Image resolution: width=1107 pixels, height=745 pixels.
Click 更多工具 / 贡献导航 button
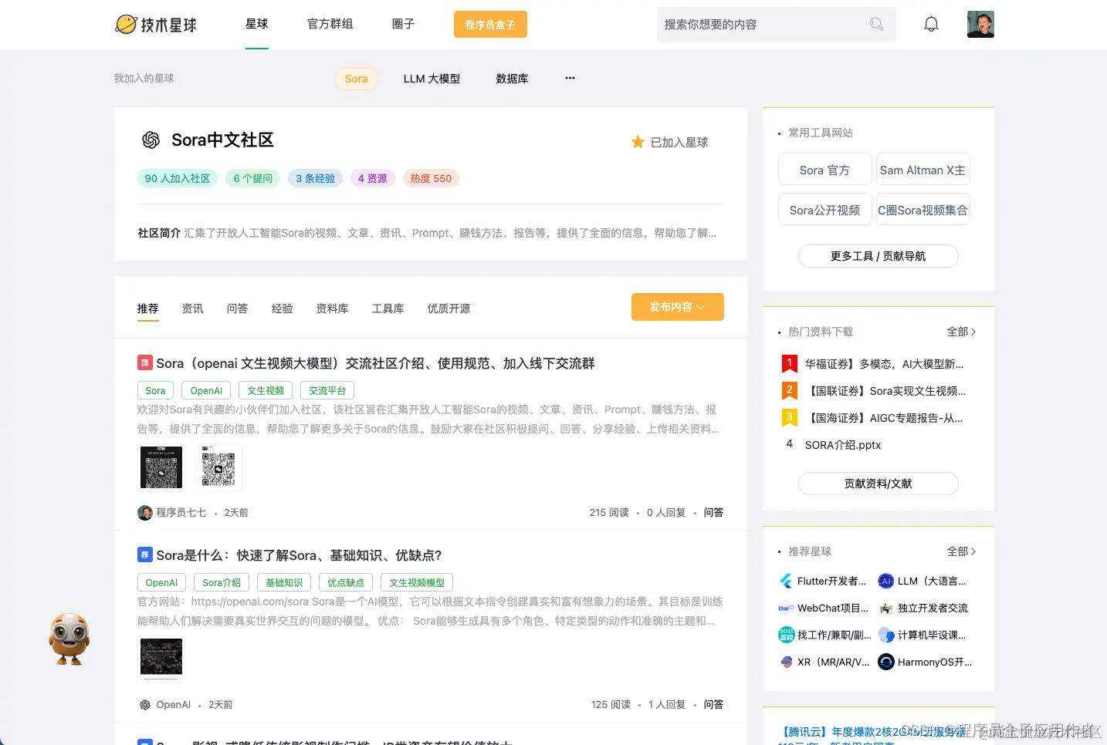pos(878,256)
